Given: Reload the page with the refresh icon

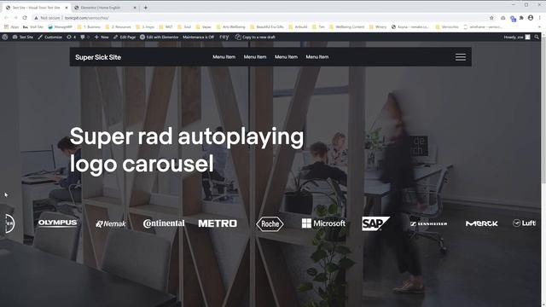Looking at the screenshot, I should 25,18.
